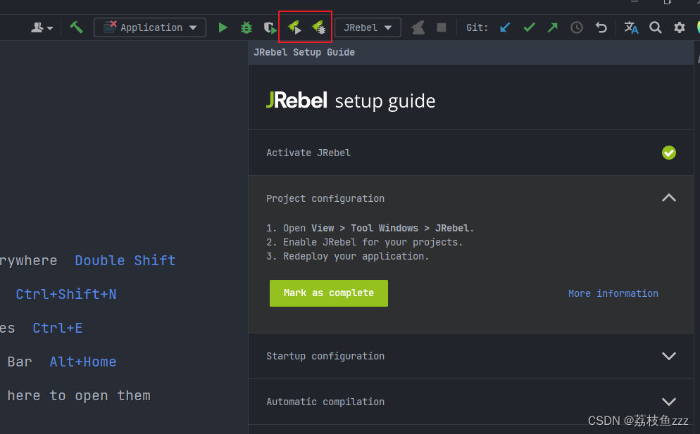Expand the Automatic compilation section
700x434 pixels.
669,402
